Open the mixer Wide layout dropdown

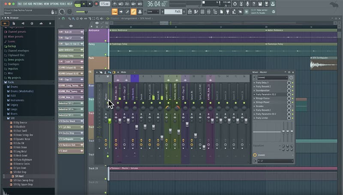click(128, 72)
